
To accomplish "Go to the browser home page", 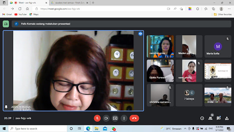I will pos(27,9).
